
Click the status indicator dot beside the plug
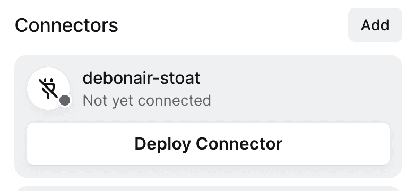pyautogui.click(x=65, y=100)
